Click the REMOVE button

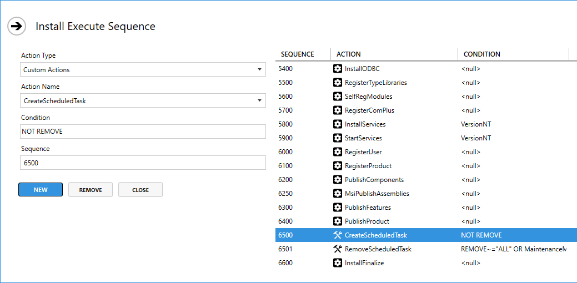[x=91, y=190]
